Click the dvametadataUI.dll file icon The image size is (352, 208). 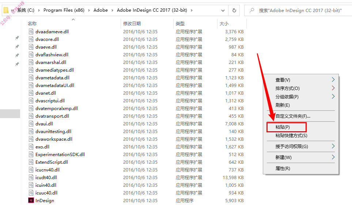tap(31, 85)
